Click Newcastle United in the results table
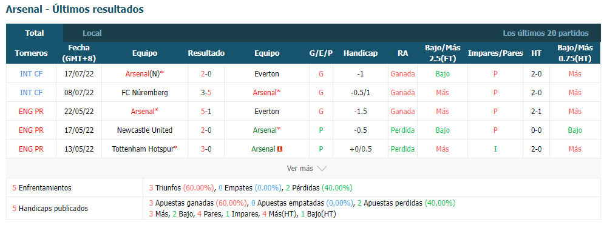Screen dimensions: 607x225 coord(145,130)
